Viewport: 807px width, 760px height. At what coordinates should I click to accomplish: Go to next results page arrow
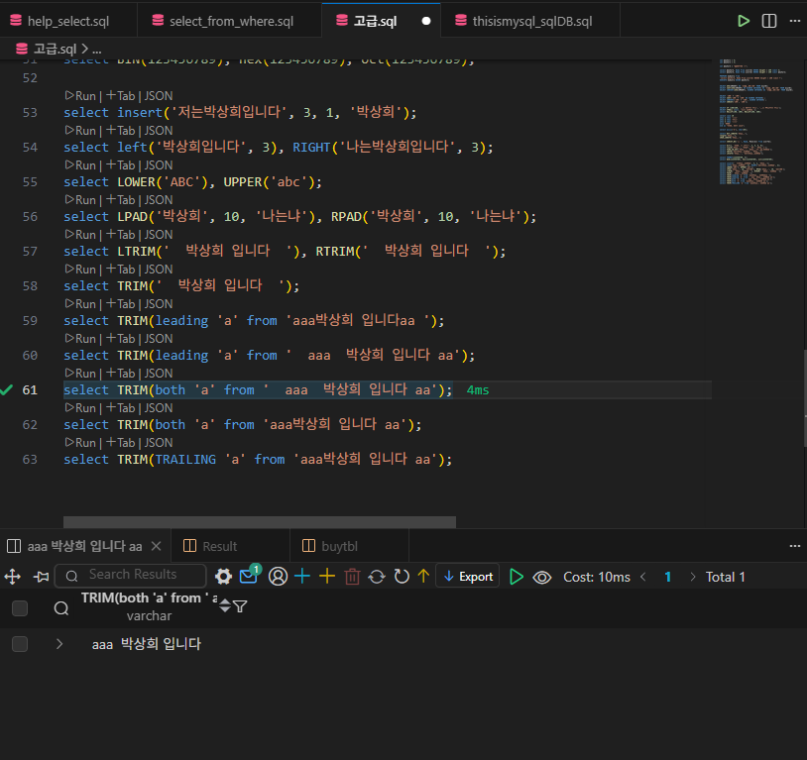click(x=693, y=577)
